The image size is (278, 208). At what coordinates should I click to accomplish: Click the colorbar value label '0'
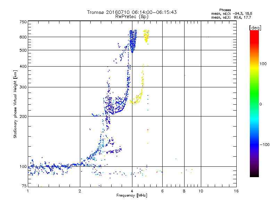point(261,104)
